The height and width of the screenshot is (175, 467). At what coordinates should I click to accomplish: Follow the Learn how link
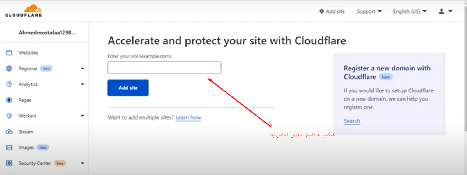point(188,118)
